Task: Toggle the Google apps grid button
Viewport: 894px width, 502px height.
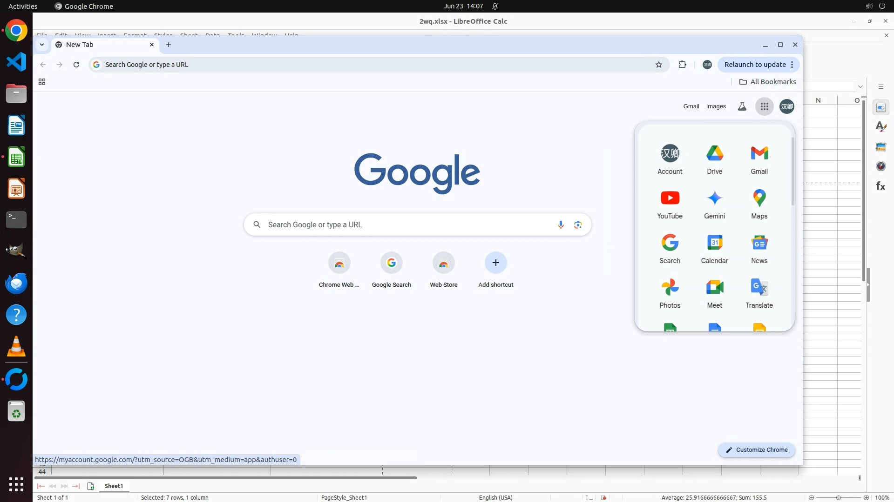Action: click(764, 106)
